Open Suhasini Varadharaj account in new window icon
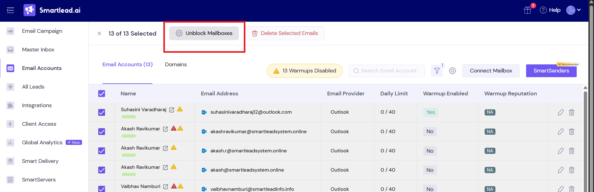Viewport: 594px width, 192px height. pyautogui.click(x=172, y=110)
